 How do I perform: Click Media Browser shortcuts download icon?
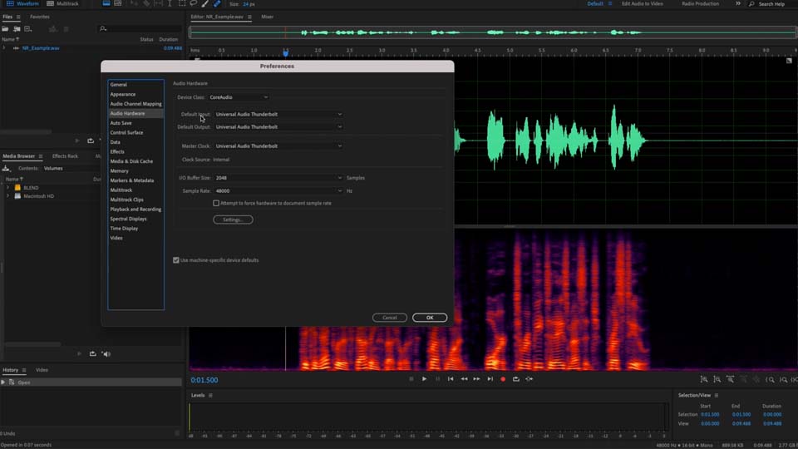(6, 168)
